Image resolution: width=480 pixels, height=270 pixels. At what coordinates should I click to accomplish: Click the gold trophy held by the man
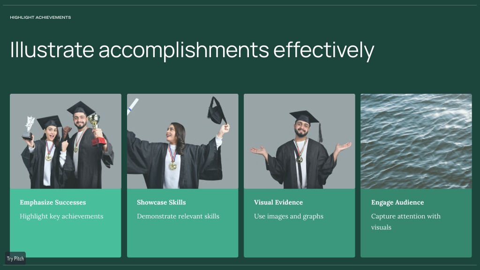tap(97, 129)
